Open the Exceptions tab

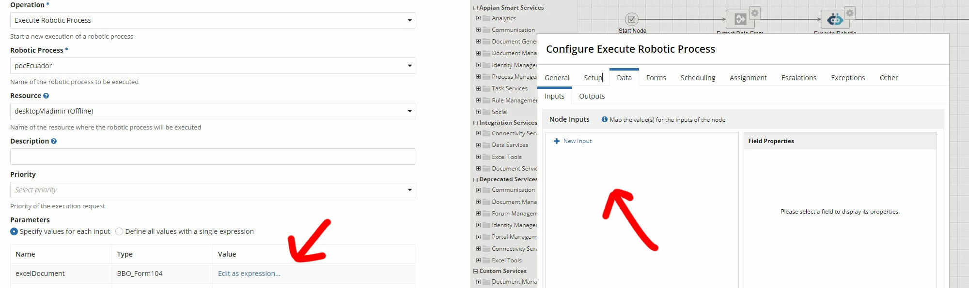(x=848, y=78)
